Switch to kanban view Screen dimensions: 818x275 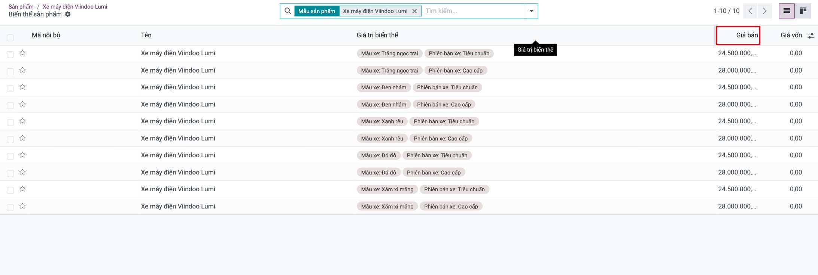[803, 11]
